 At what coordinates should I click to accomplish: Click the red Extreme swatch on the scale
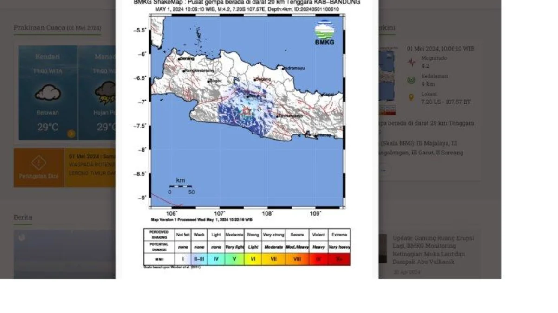[339, 259]
